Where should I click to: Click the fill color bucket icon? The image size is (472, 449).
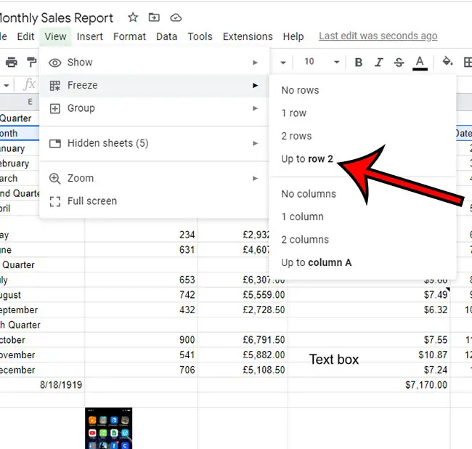(x=447, y=62)
